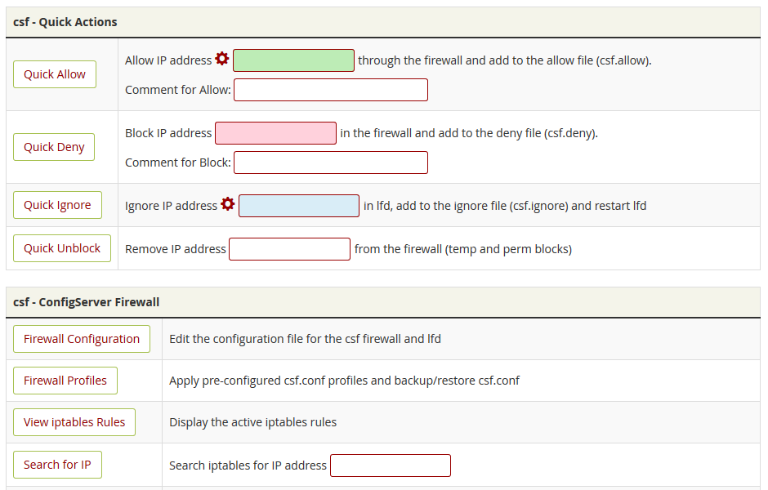
Task: Select View iptables Rules
Action: 74,421
